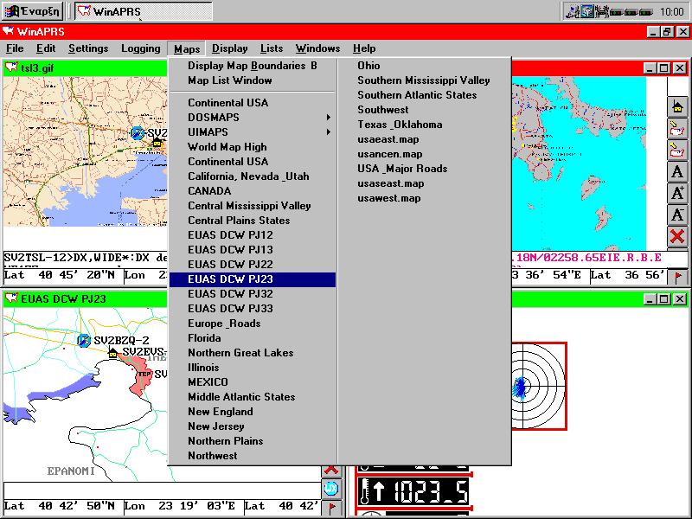The image size is (692, 519).
Task: Open the Help menu
Action: 364,48
